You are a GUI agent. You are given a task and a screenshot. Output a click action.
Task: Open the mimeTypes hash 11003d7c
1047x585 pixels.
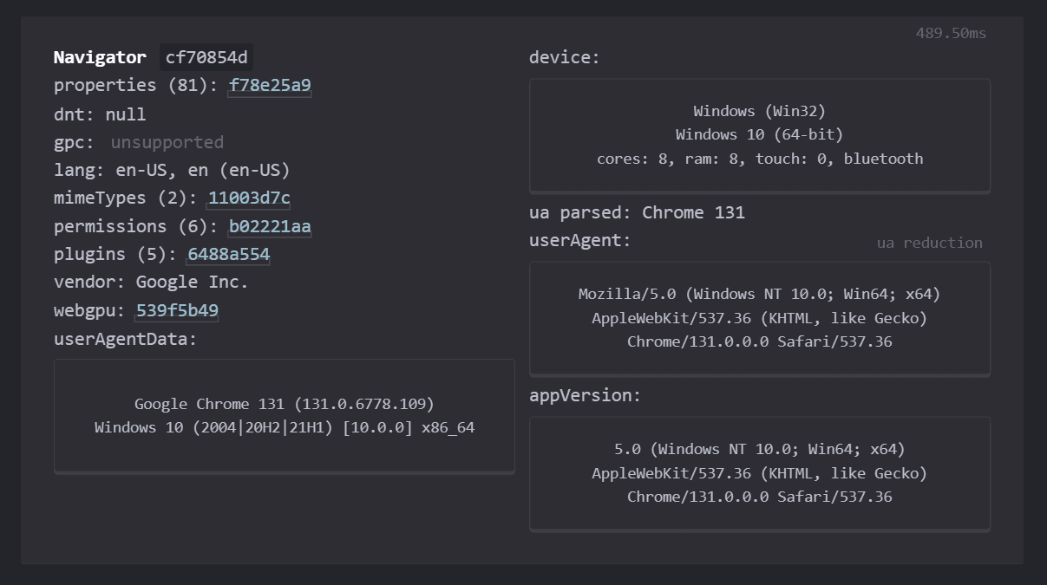(x=249, y=198)
